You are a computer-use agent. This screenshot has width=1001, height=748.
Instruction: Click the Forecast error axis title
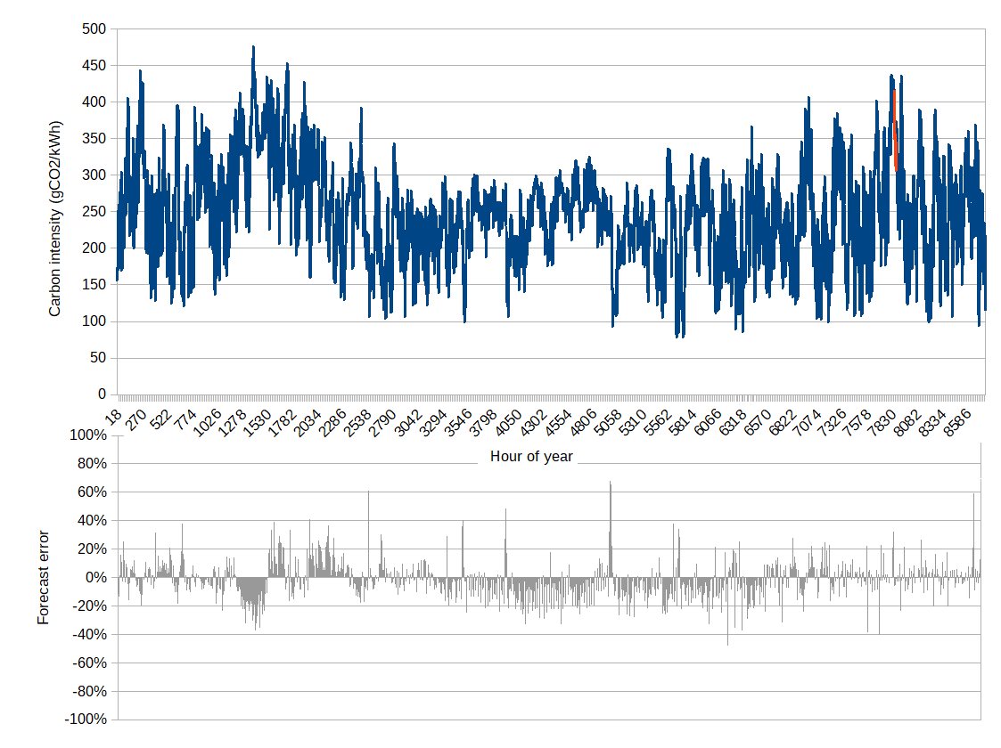pyautogui.click(x=44, y=577)
